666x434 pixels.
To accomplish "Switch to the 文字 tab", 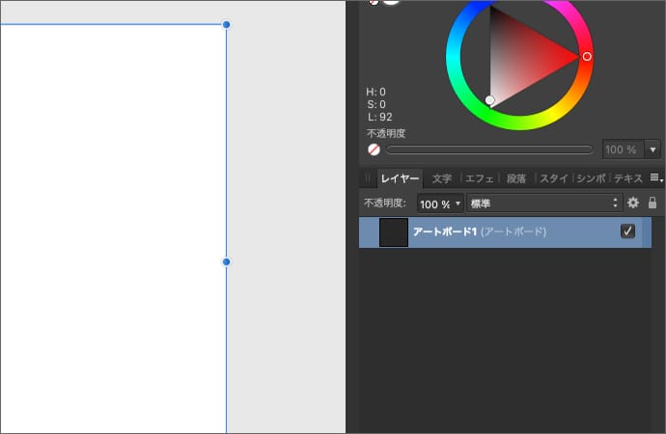I will tap(442, 178).
